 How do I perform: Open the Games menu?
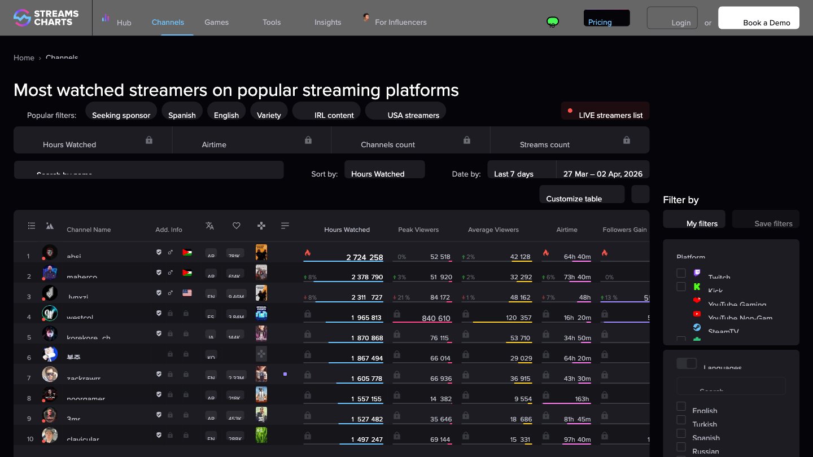tap(216, 22)
